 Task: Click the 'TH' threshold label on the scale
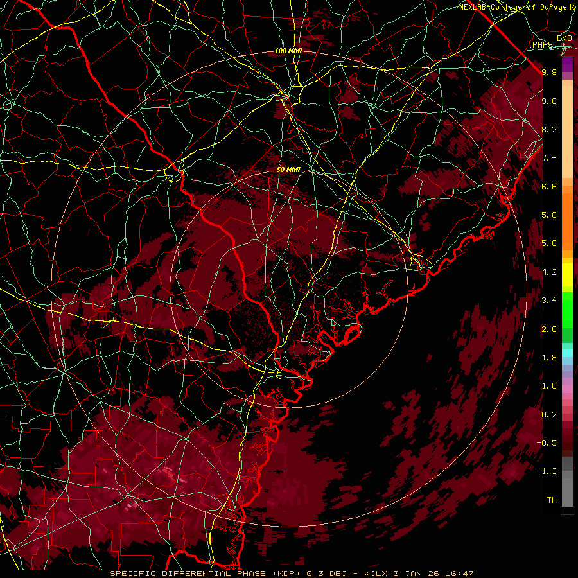552,500
